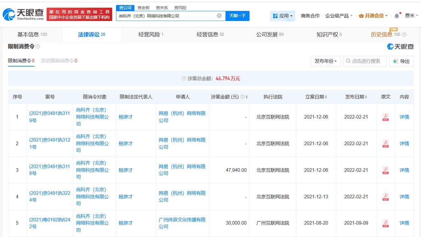Screen dimensions: 421x237
Task: Sort by 涉案金额 column arrows
Action: [247, 97]
